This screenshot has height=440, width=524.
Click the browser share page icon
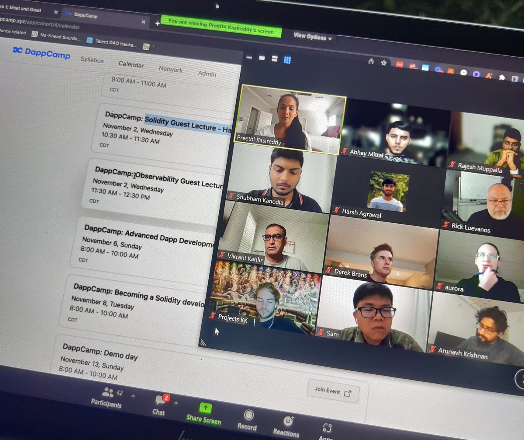tap(371, 61)
